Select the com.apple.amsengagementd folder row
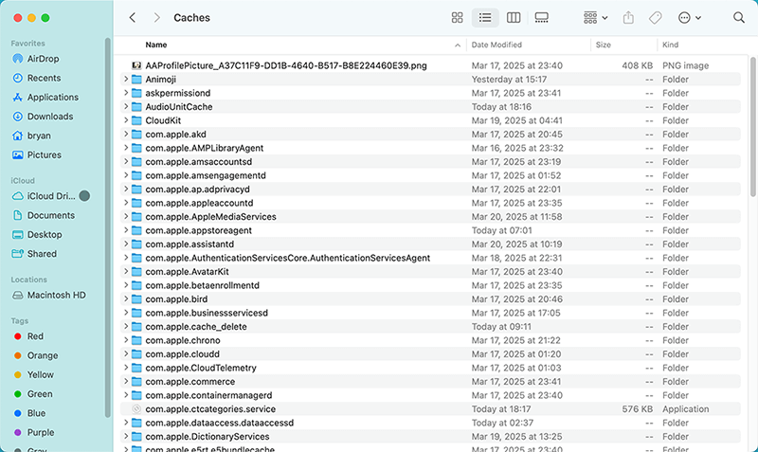Image resolution: width=758 pixels, height=452 pixels. [430, 175]
